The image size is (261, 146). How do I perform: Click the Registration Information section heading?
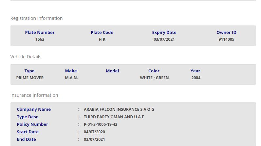click(36, 18)
